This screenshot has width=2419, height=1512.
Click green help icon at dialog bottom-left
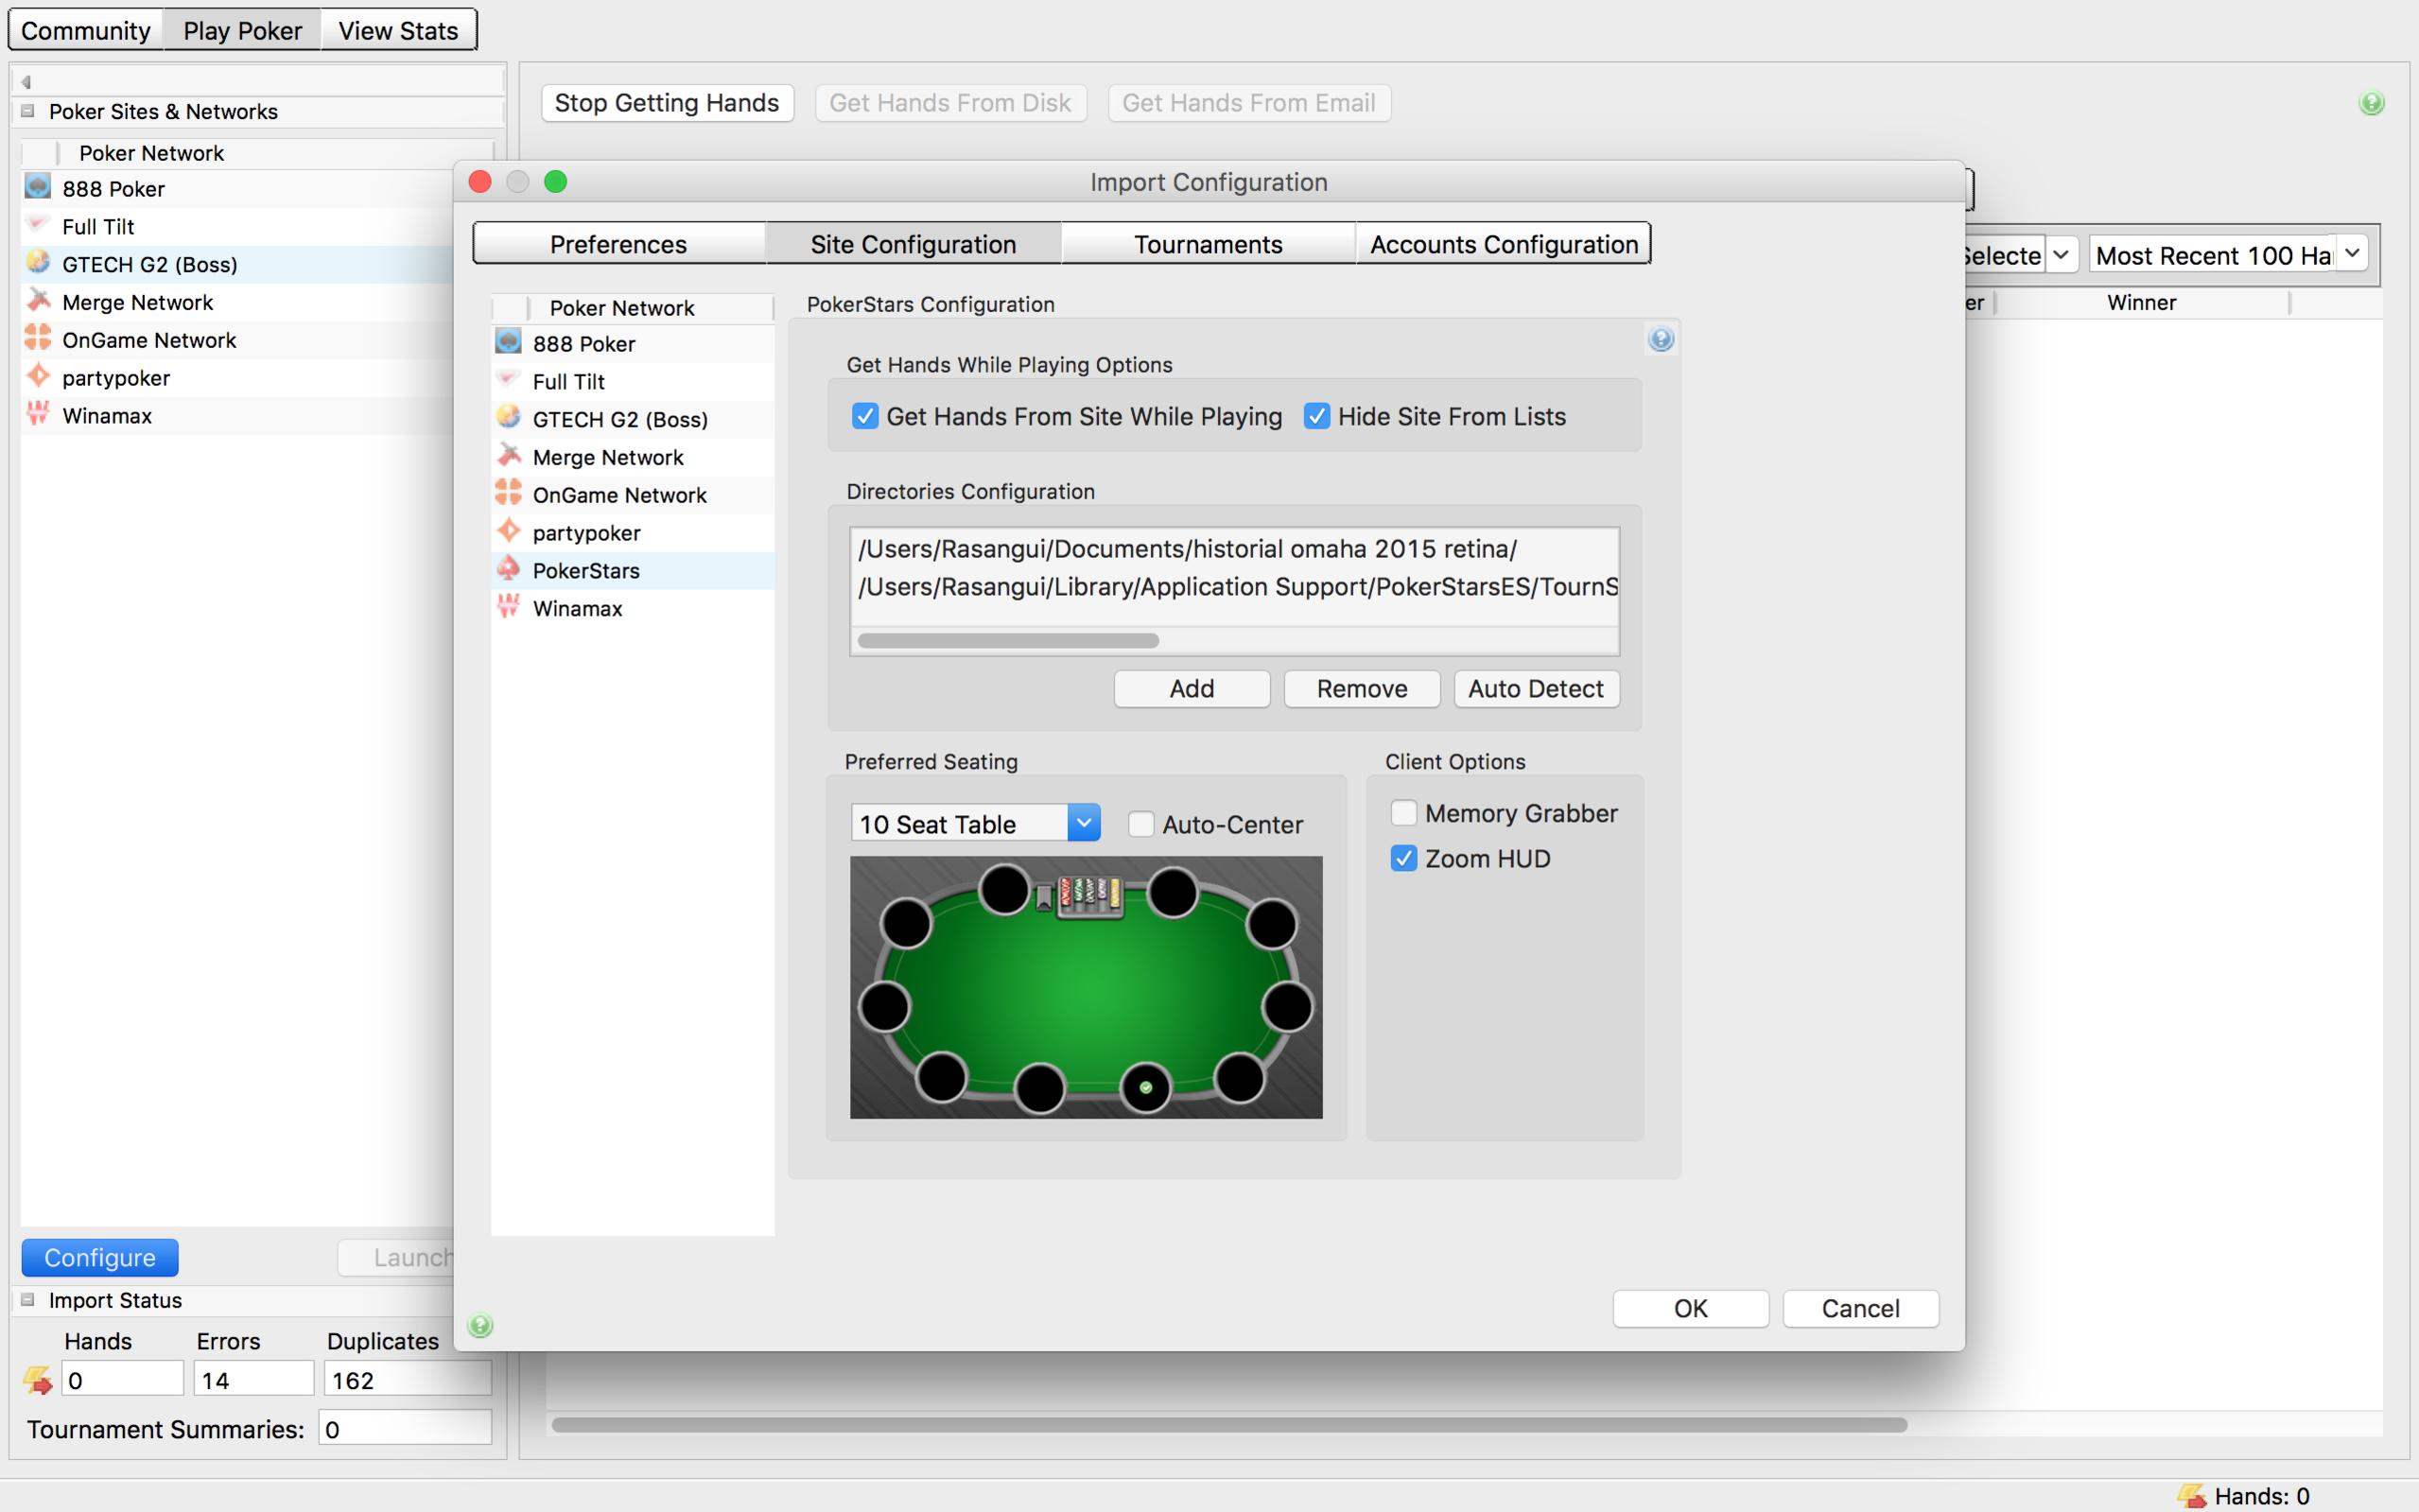point(480,1325)
